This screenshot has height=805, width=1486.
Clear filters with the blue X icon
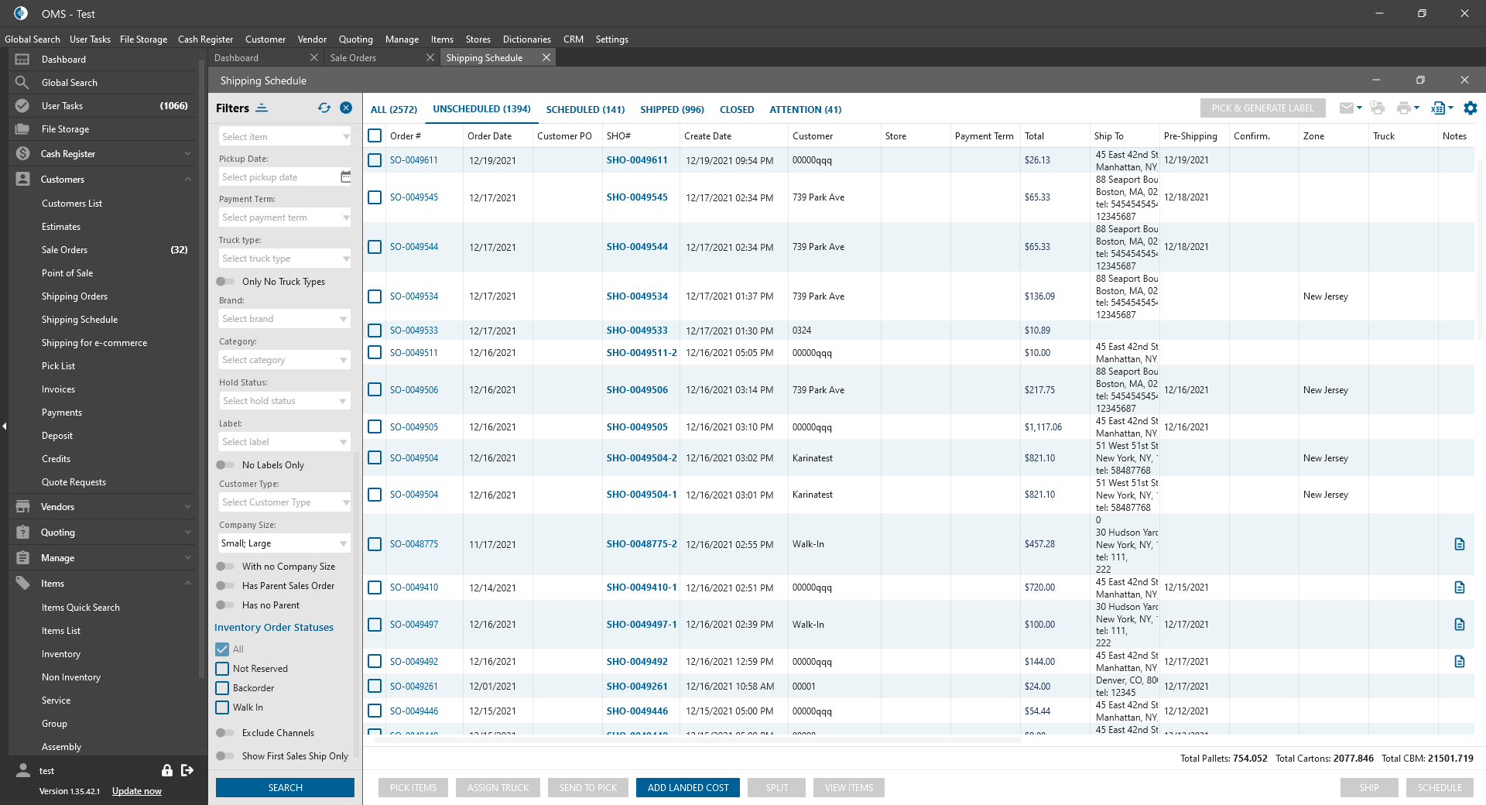click(x=346, y=108)
